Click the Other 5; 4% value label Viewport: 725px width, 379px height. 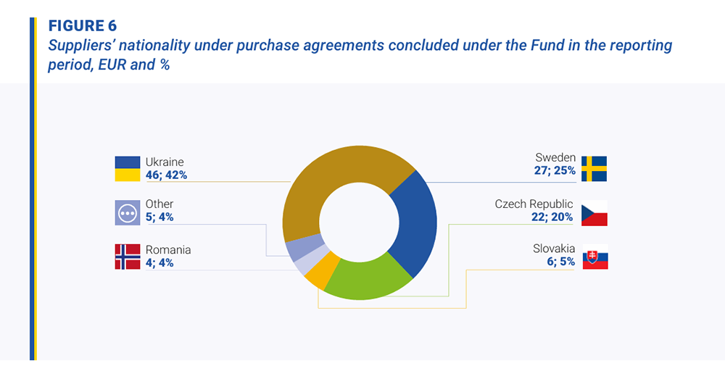tap(159, 217)
